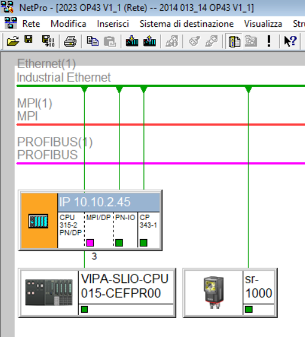This screenshot has height=337, width=305.
Task: Open the Inserisci menu
Action: tap(113, 24)
